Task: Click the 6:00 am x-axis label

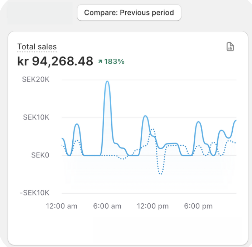Action: point(107,206)
